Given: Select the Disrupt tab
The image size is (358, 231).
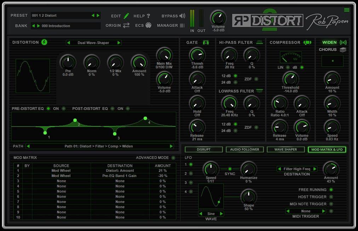Looking at the screenshot, I should tap(203, 149).
